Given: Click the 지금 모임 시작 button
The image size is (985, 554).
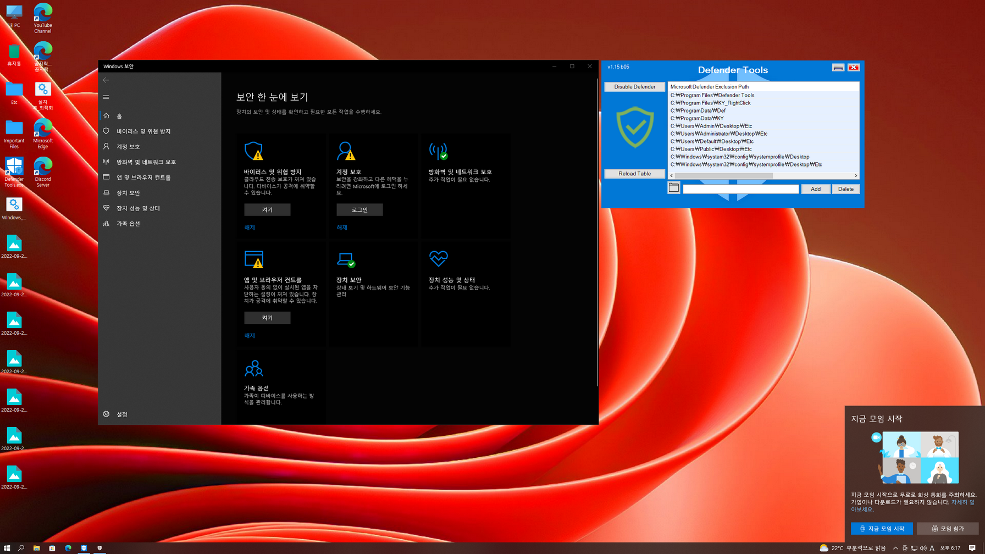Looking at the screenshot, I should point(882,529).
